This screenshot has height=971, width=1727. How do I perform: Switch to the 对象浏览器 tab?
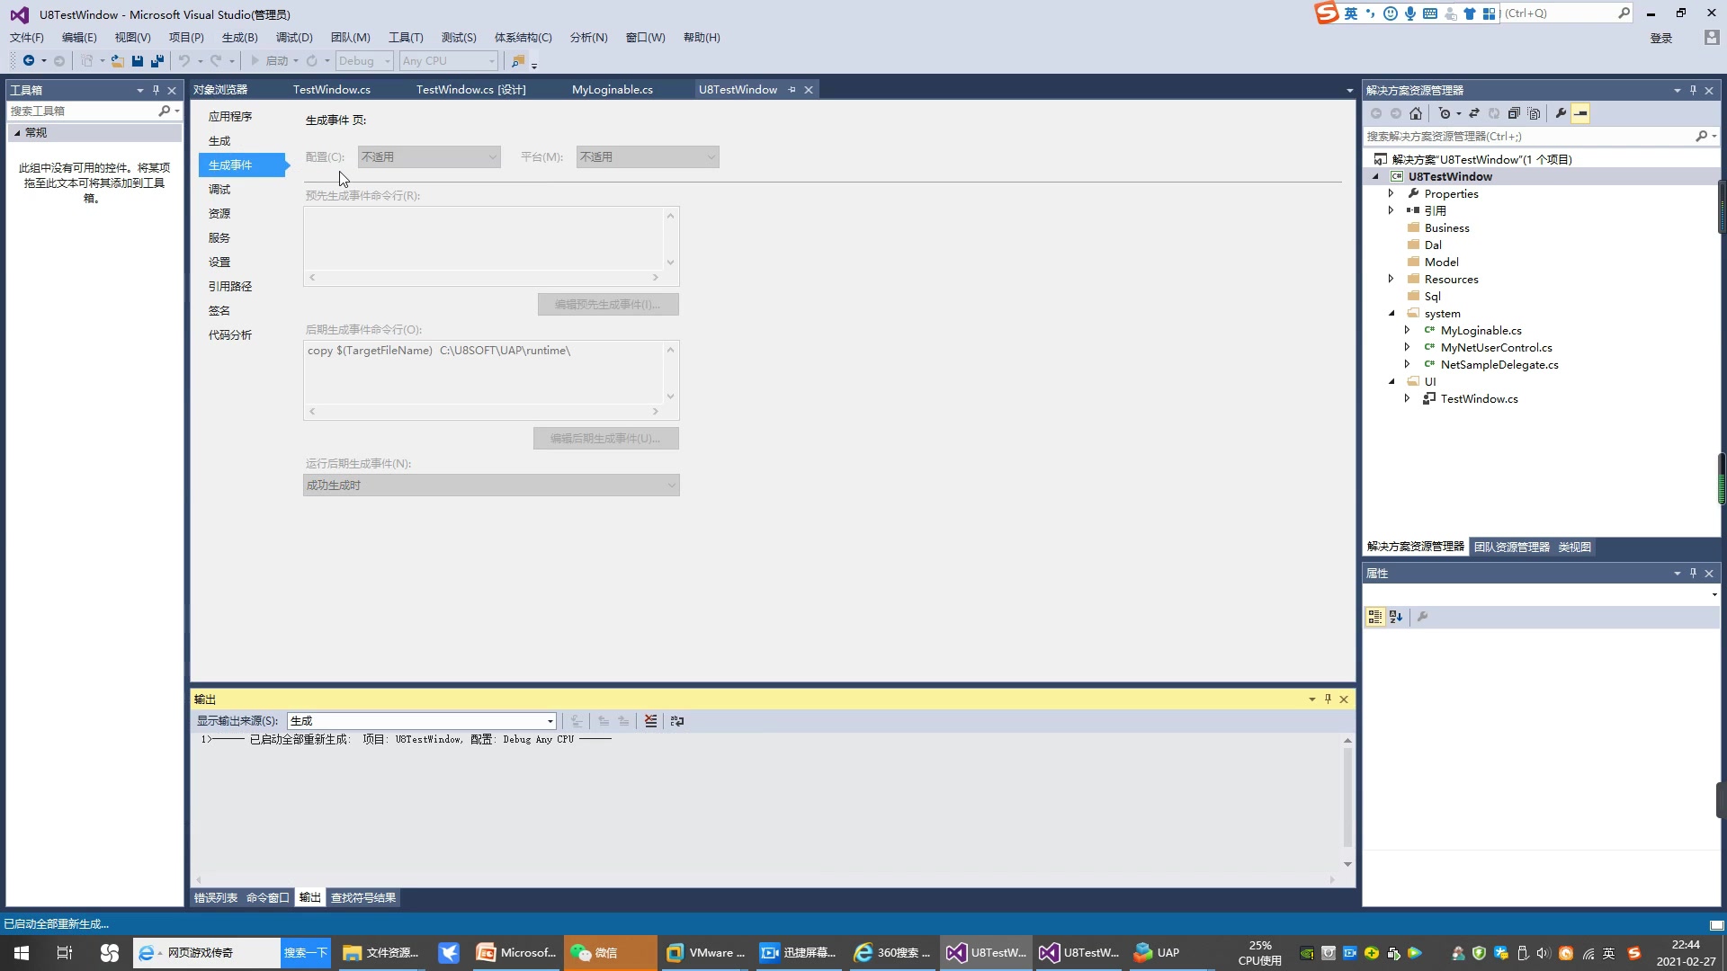click(x=220, y=89)
